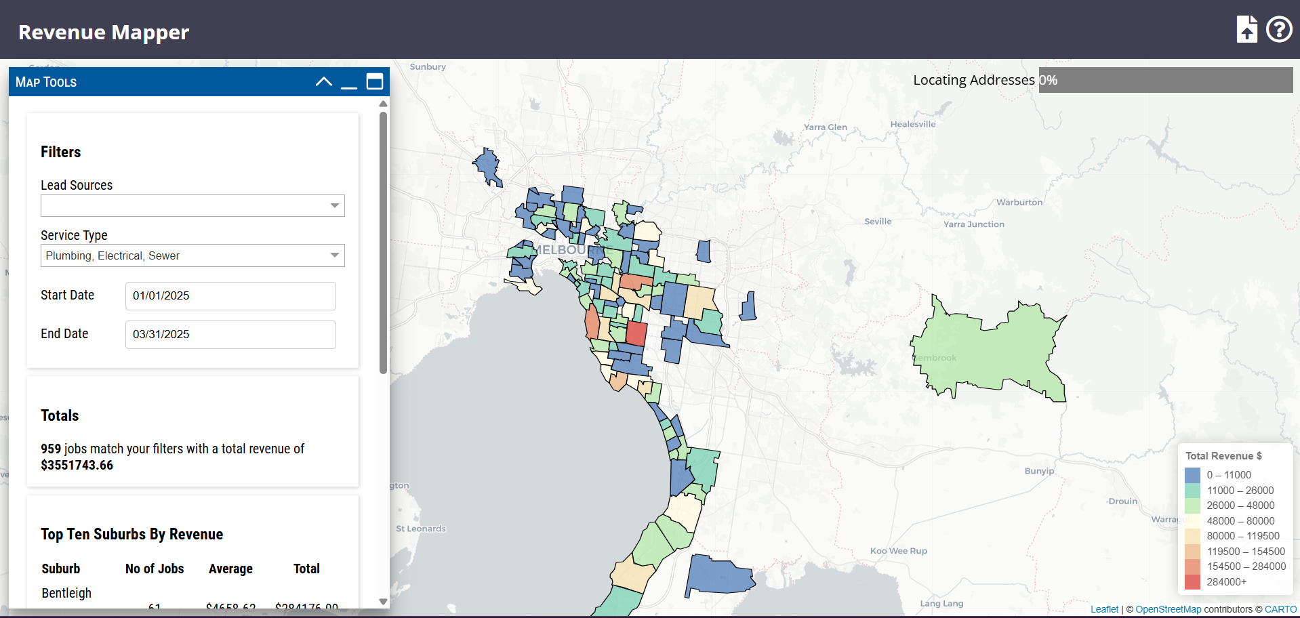This screenshot has height=618, width=1300.
Task: Open the Leaflet attribution link
Action: pyautogui.click(x=1103, y=609)
